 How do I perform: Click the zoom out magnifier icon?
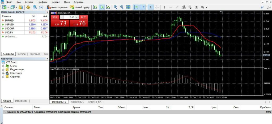click(x=122, y=7)
